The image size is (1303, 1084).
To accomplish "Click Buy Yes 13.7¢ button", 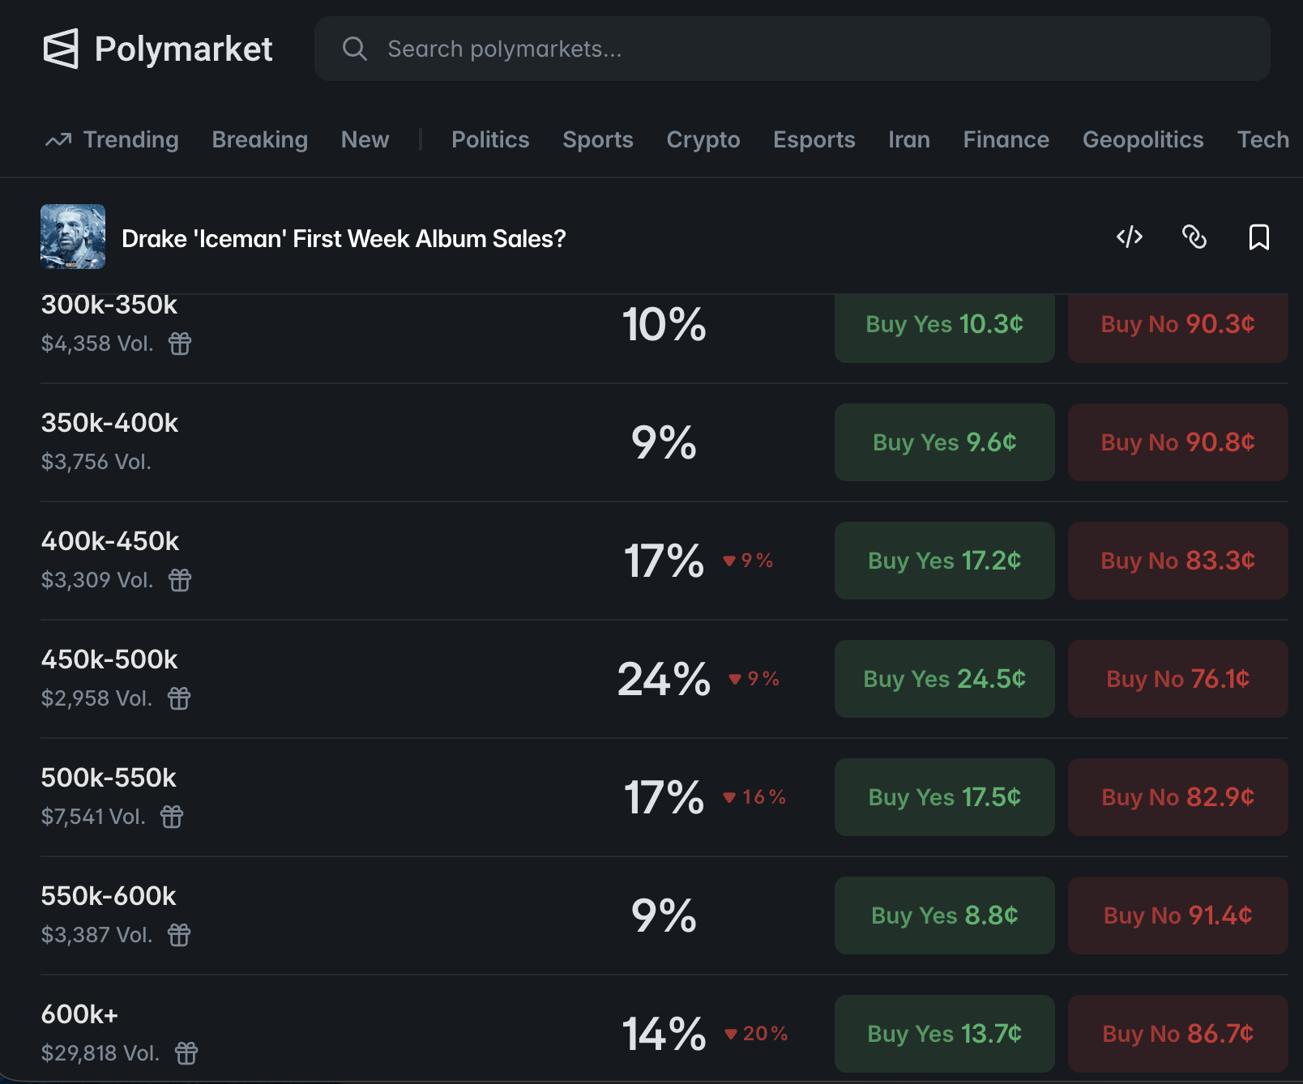I will pyautogui.click(x=945, y=1034).
